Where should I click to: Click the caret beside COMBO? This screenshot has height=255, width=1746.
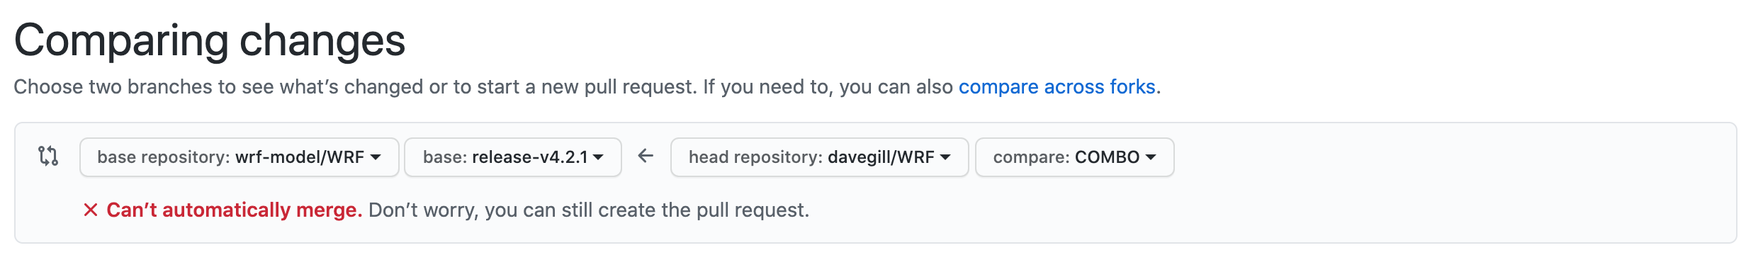(x=1151, y=157)
